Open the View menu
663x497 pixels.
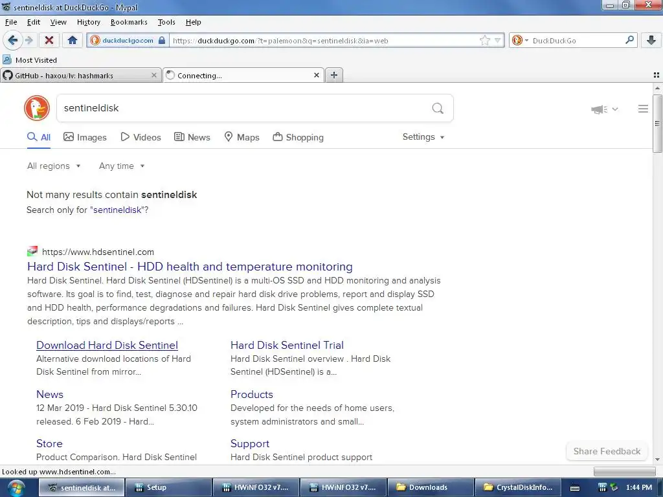(x=58, y=22)
